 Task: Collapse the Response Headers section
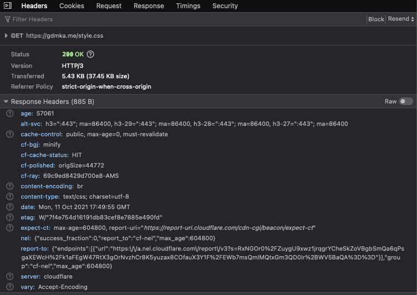coord(6,102)
